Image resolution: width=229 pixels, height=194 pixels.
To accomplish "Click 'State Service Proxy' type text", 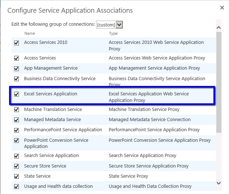I will (x=128, y=176).
